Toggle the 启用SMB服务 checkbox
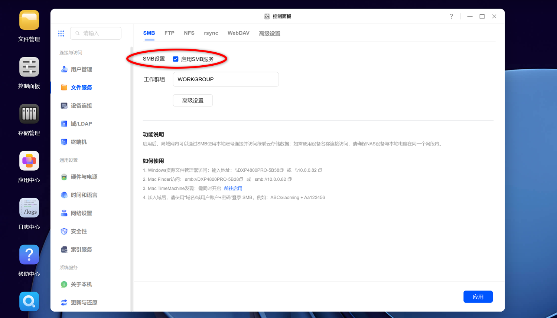 [176, 59]
